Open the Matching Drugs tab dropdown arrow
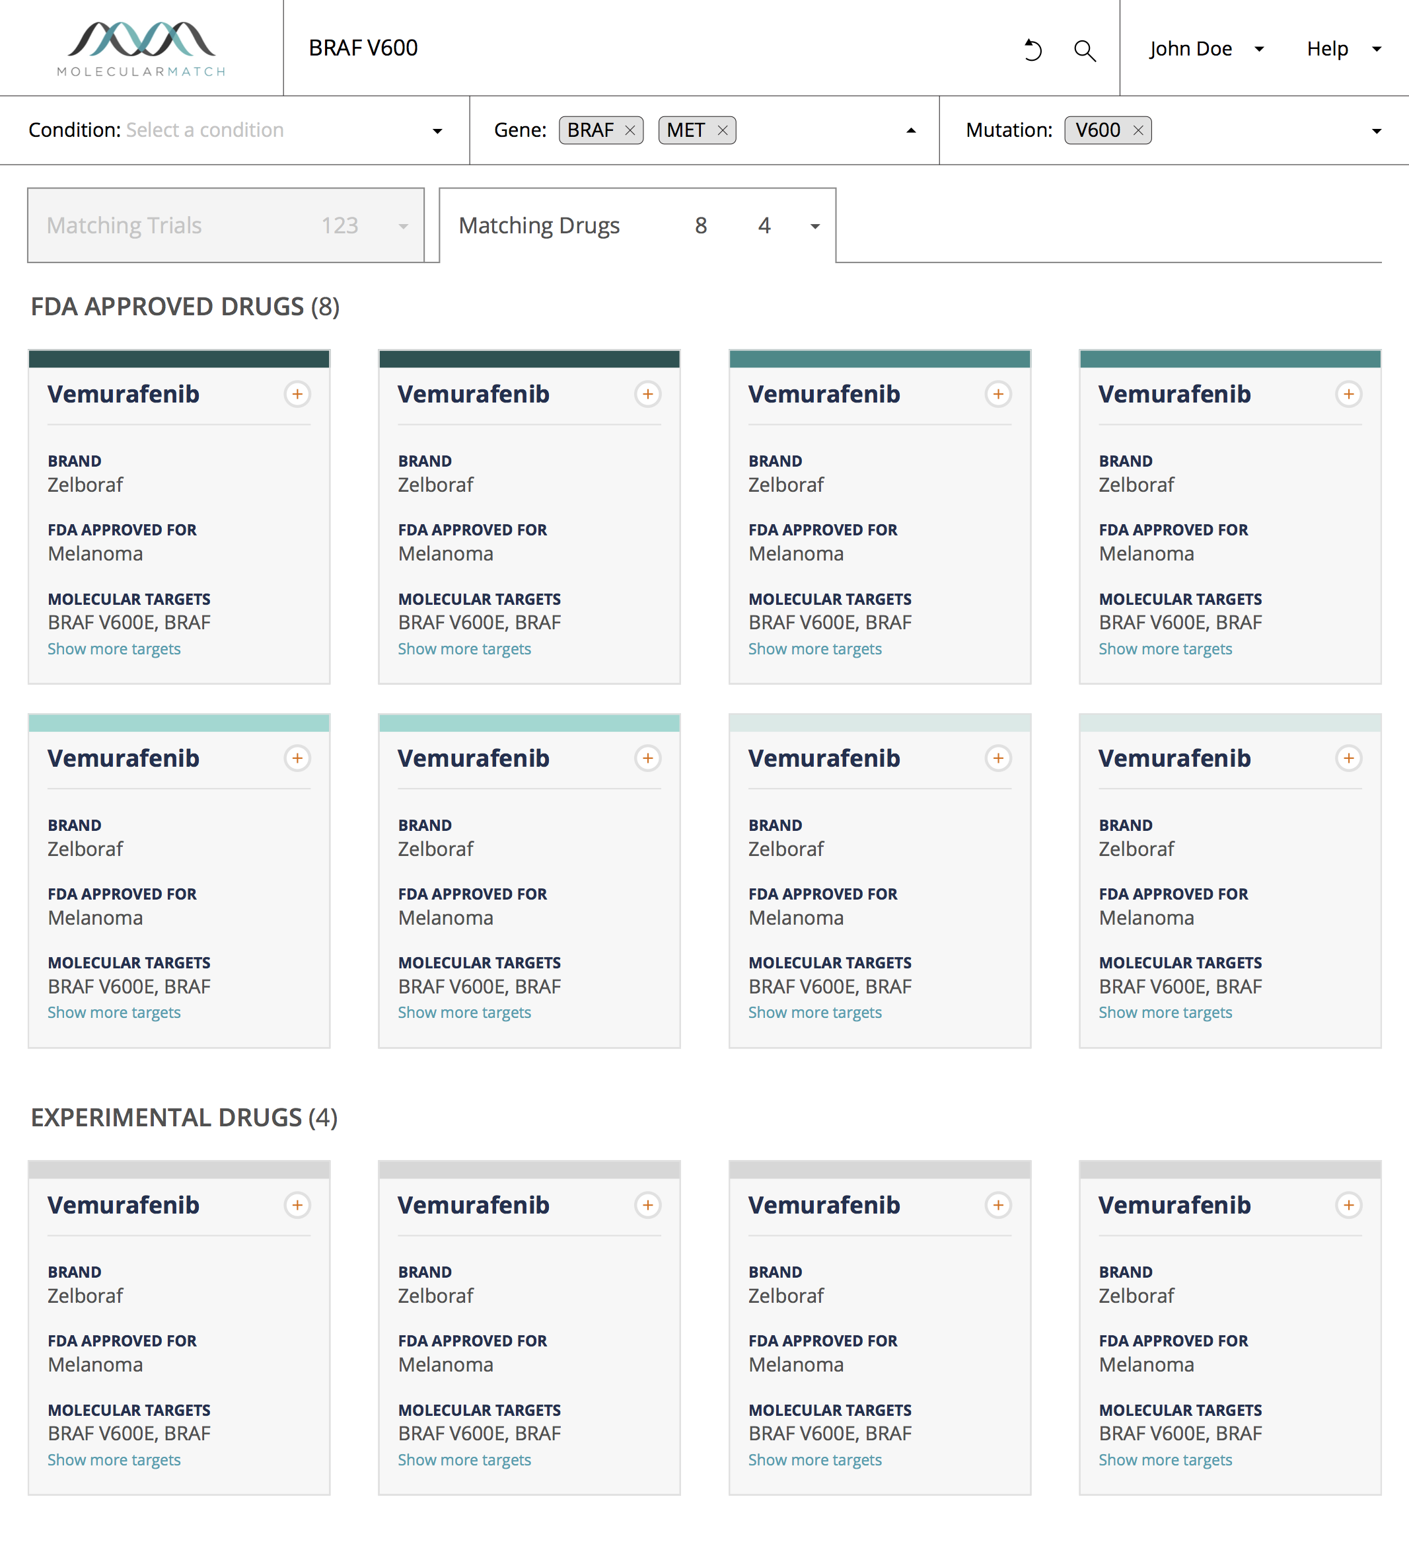The image size is (1409, 1552). (815, 226)
